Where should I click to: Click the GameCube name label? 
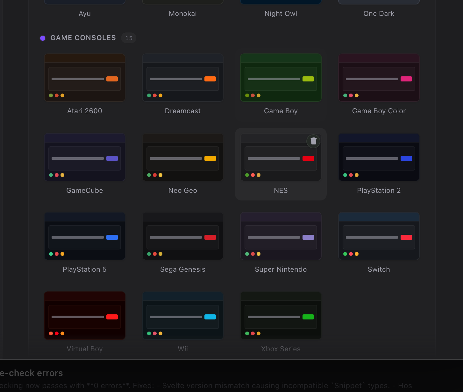(x=85, y=190)
